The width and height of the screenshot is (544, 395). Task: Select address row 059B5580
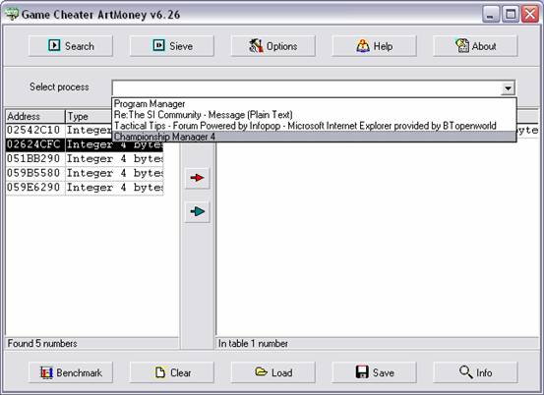(85, 173)
